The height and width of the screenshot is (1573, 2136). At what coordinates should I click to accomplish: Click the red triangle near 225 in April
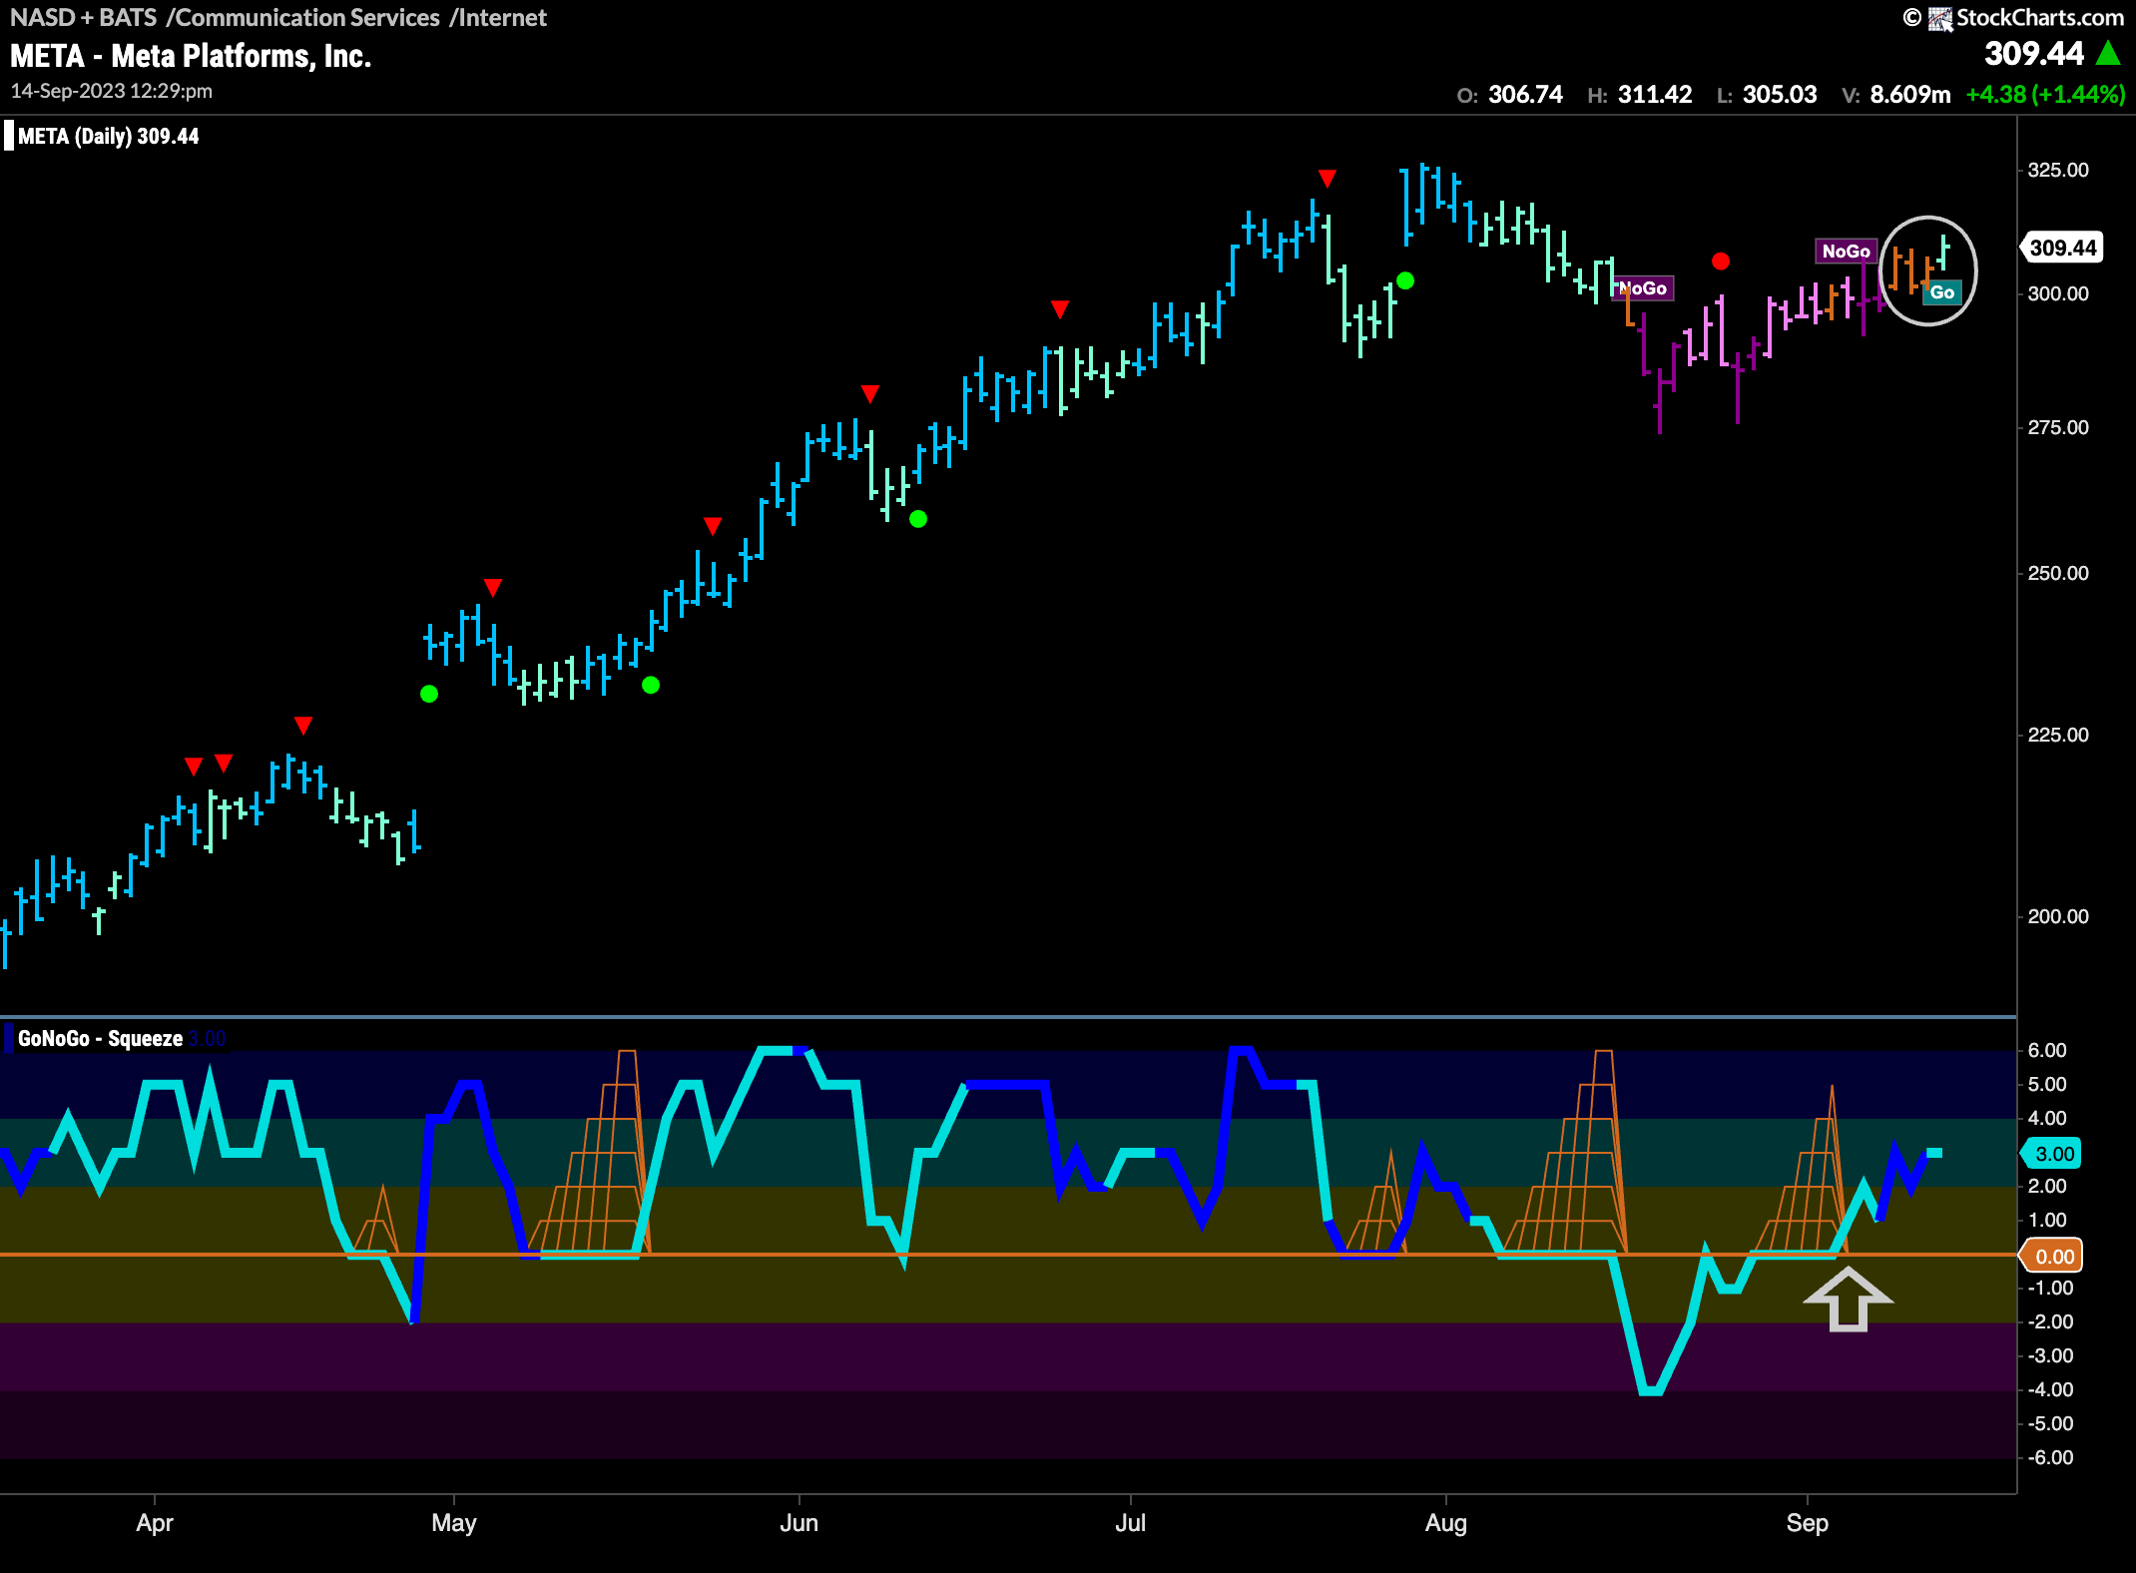[x=303, y=725]
